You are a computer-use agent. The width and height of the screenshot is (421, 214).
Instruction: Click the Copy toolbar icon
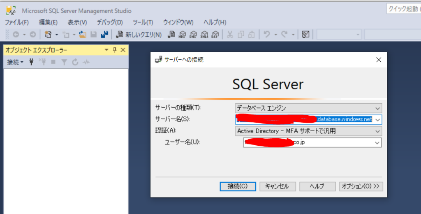point(241,35)
